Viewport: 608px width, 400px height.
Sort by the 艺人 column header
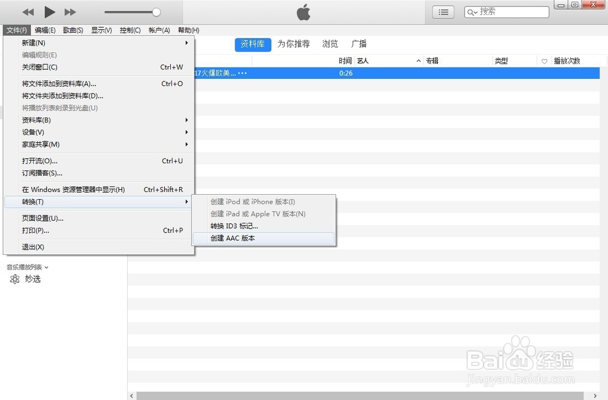(363, 61)
